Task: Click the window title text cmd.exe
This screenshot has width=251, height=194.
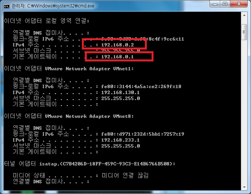Action: 53,6
